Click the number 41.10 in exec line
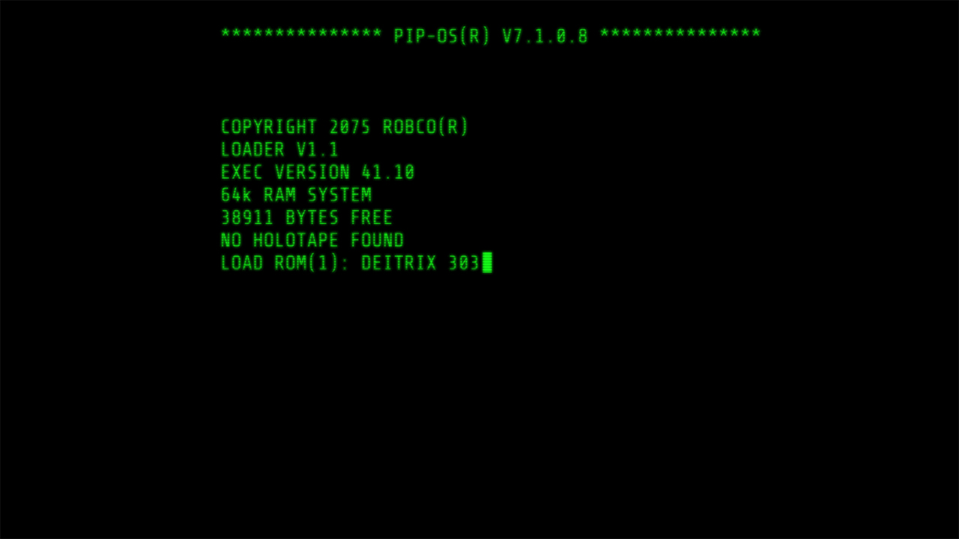 pyautogui.click(x=388, y=172)
